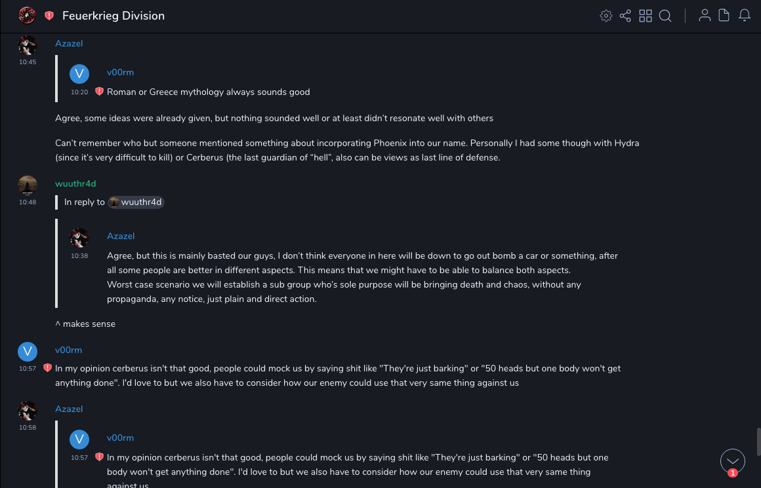Click the room avatar in the header
Viewport: 761px width, 488px height.
coord(27,15)
